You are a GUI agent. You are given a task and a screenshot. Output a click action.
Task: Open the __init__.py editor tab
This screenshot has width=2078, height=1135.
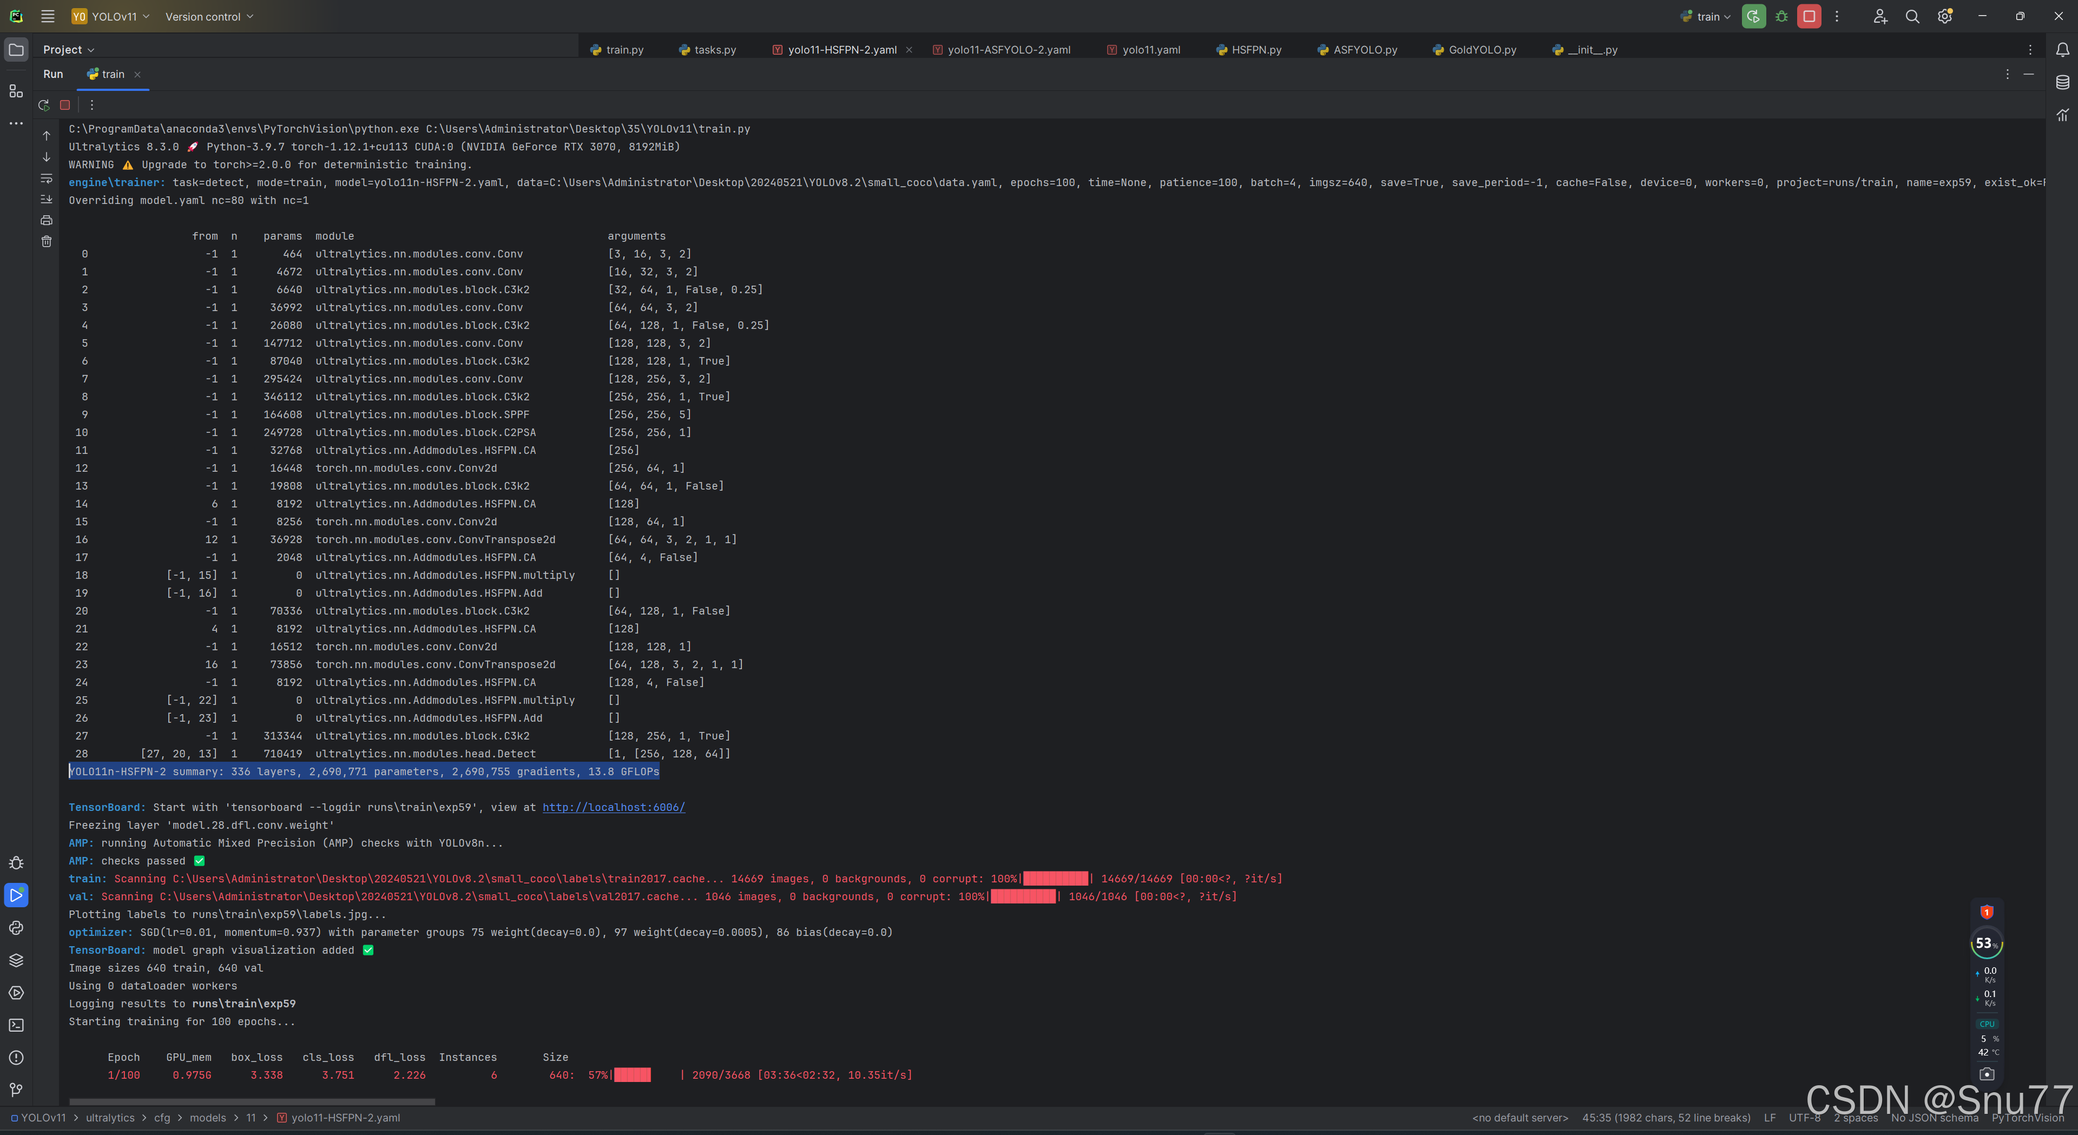(1585, 50)
